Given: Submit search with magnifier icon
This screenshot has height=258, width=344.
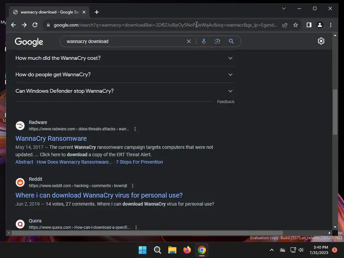Looking at the screenshot, I should point(231,41).
